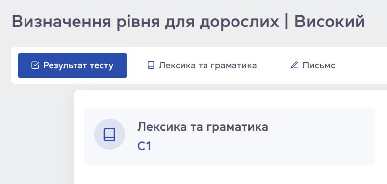Click the vertical bar separator in the title

tap(286, 22)
